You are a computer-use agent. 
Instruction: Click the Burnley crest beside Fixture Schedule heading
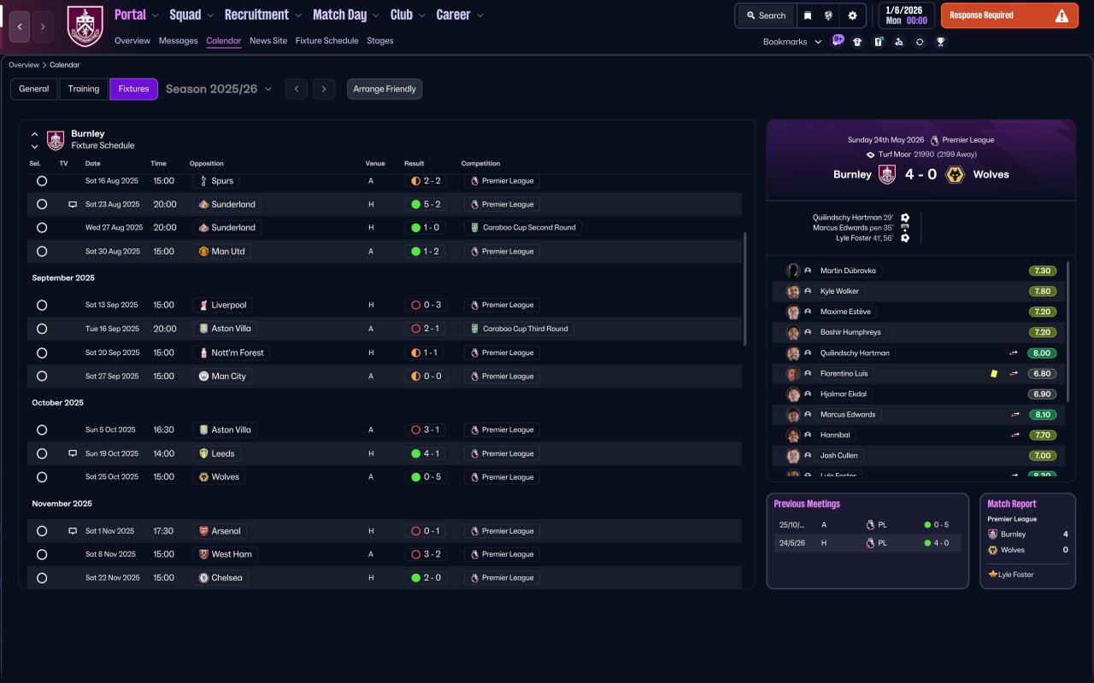click(56, 140)
